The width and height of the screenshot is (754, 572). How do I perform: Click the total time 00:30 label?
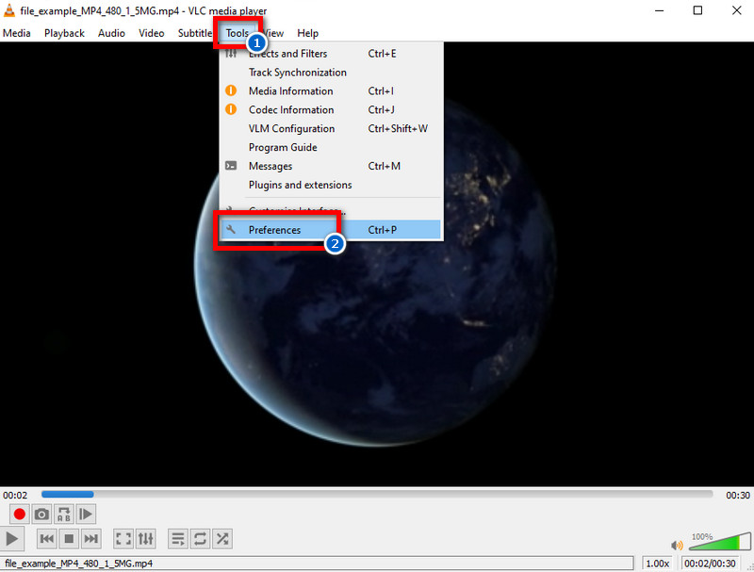pyautogui.click(x=738, y=495)
